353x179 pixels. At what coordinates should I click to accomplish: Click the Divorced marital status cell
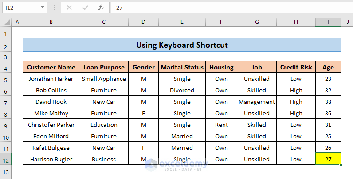(x=182, y=90)
